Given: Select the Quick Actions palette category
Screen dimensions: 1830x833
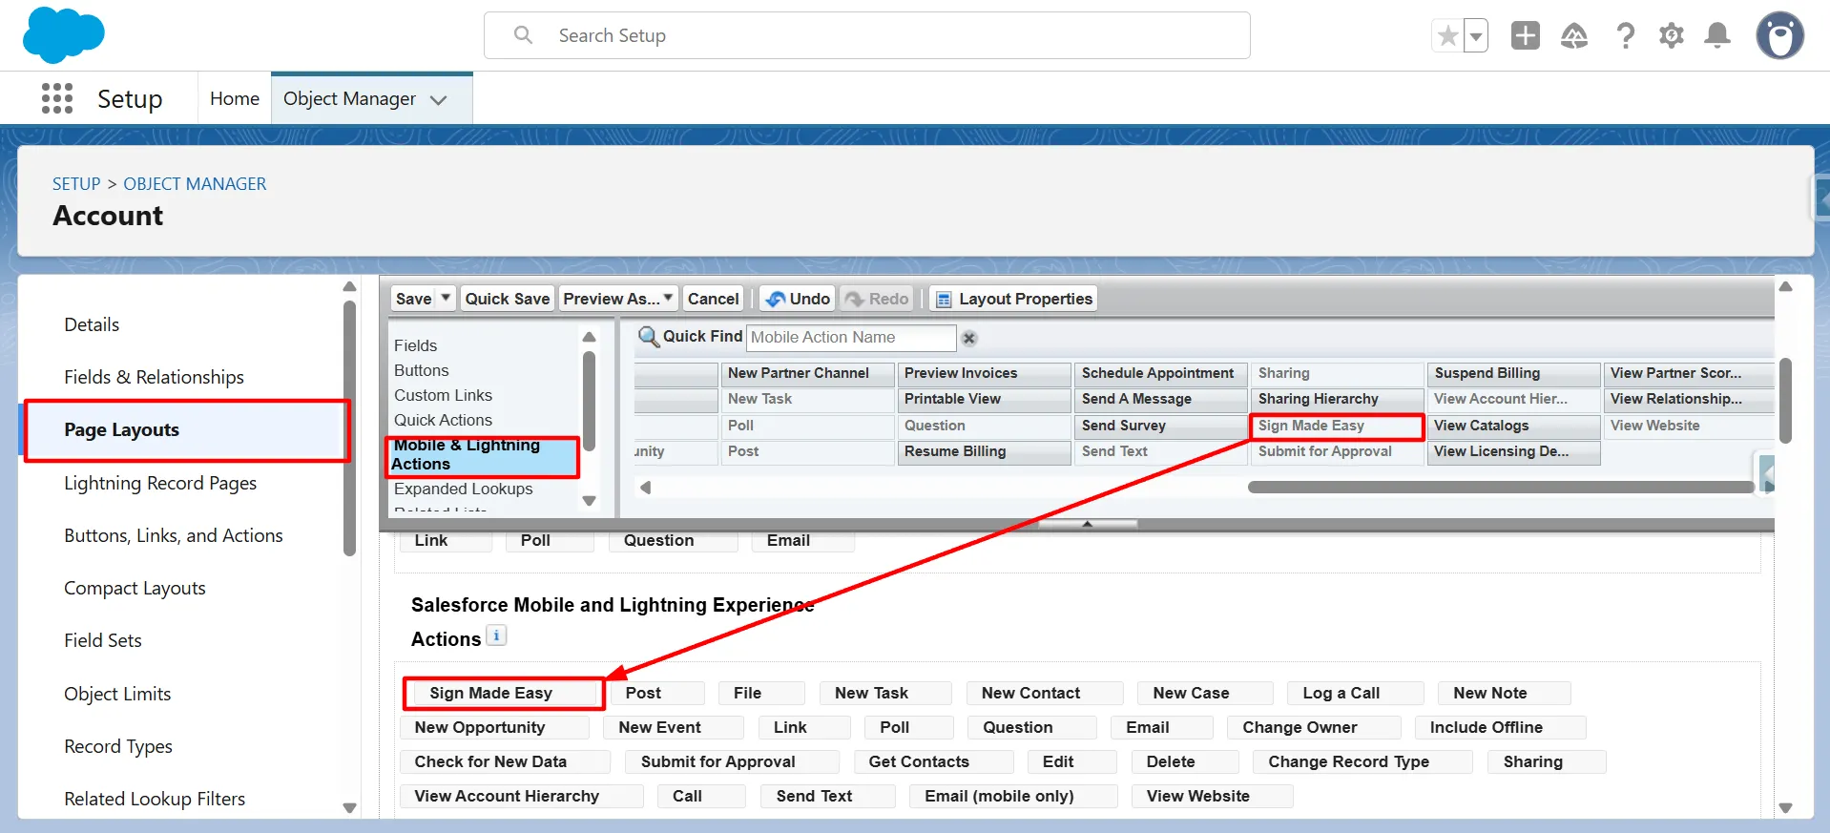Looking at the screenshot, I should [x=443, y=420].
